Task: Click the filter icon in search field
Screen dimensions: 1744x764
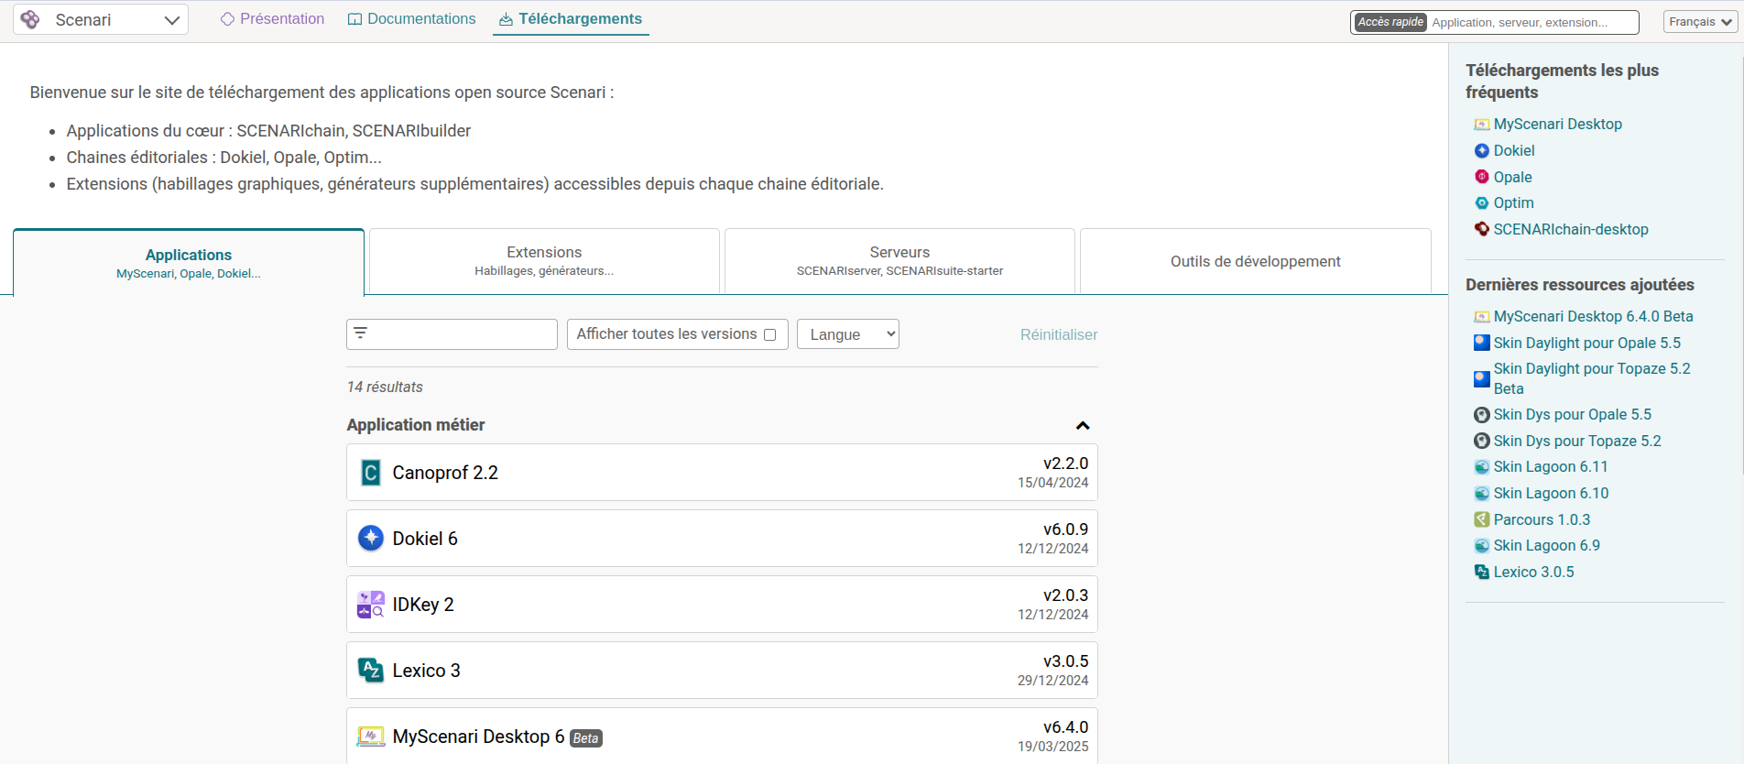Action: (361, 333)
